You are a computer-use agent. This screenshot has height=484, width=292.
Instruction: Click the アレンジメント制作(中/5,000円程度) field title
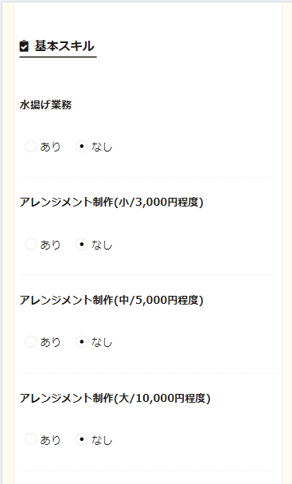[111, 300]
